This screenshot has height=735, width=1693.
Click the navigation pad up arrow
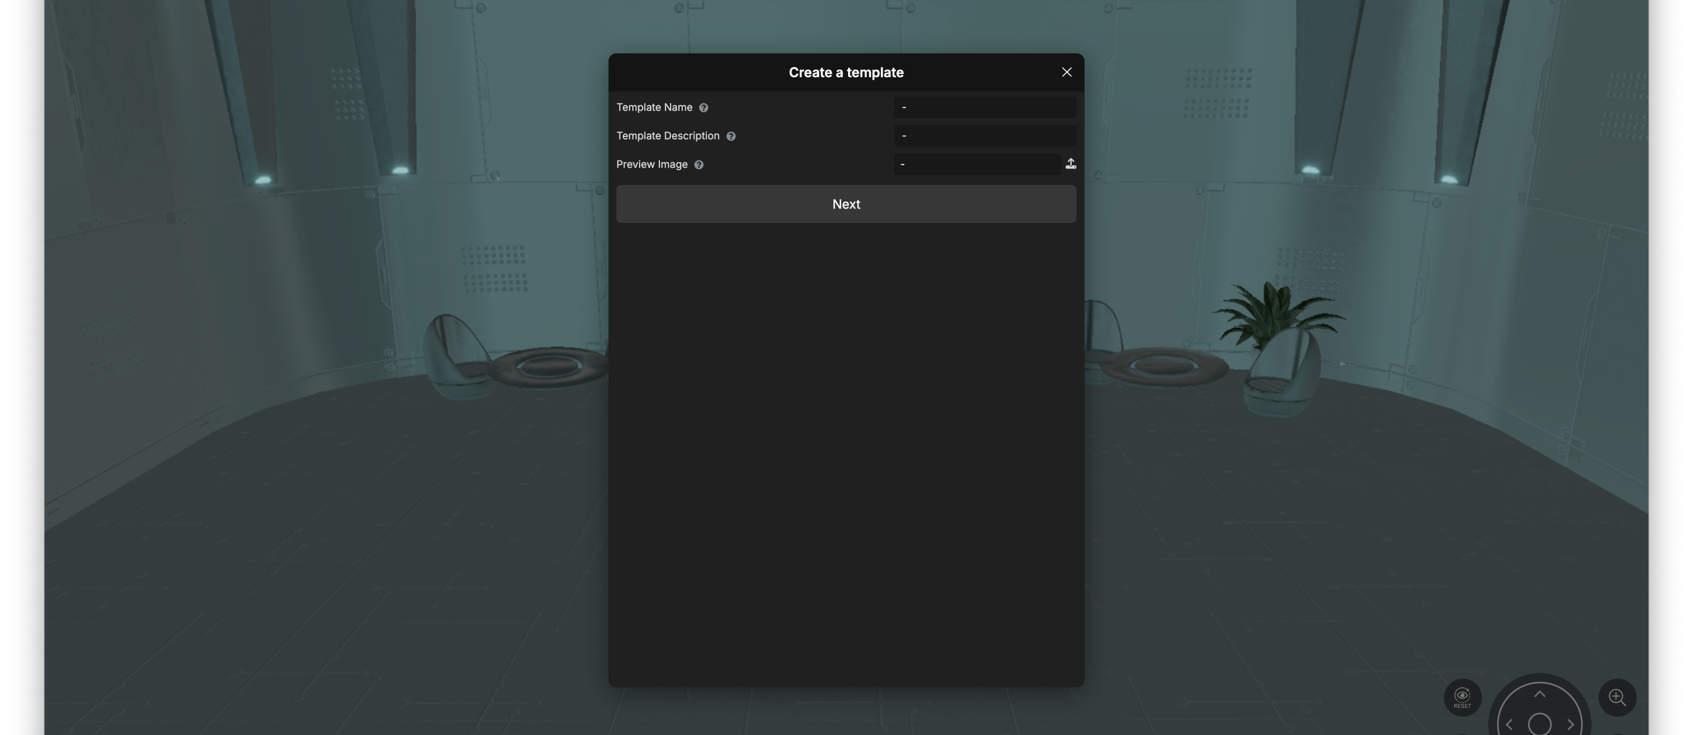[1539, 694]
